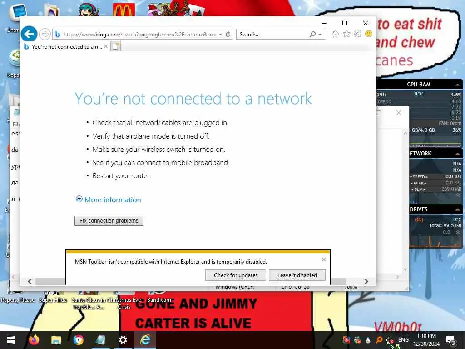Open File Explorer from the taskbar
Viewport: 465px width, 349px height.
pos(56,340)
